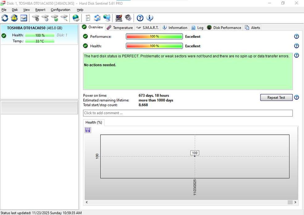Open the File menu
The image size is (304, 215).
(4, 10)
